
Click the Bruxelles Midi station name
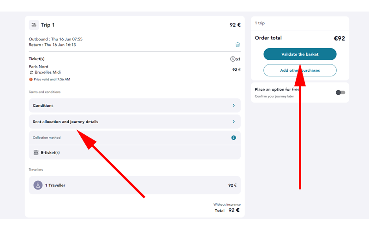point(48,72)
